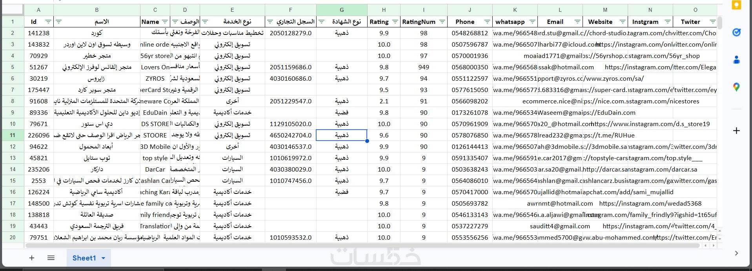The height and width of the screenshot is (271, 752).
Task: Open the Rating column filter
Action: [x=395, y=22]
